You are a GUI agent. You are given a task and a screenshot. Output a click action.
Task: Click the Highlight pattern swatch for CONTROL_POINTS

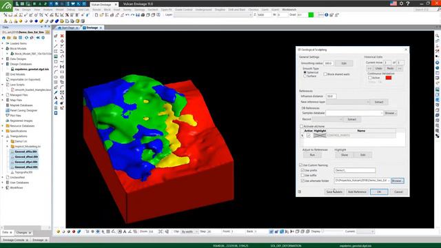pos(320,136)
